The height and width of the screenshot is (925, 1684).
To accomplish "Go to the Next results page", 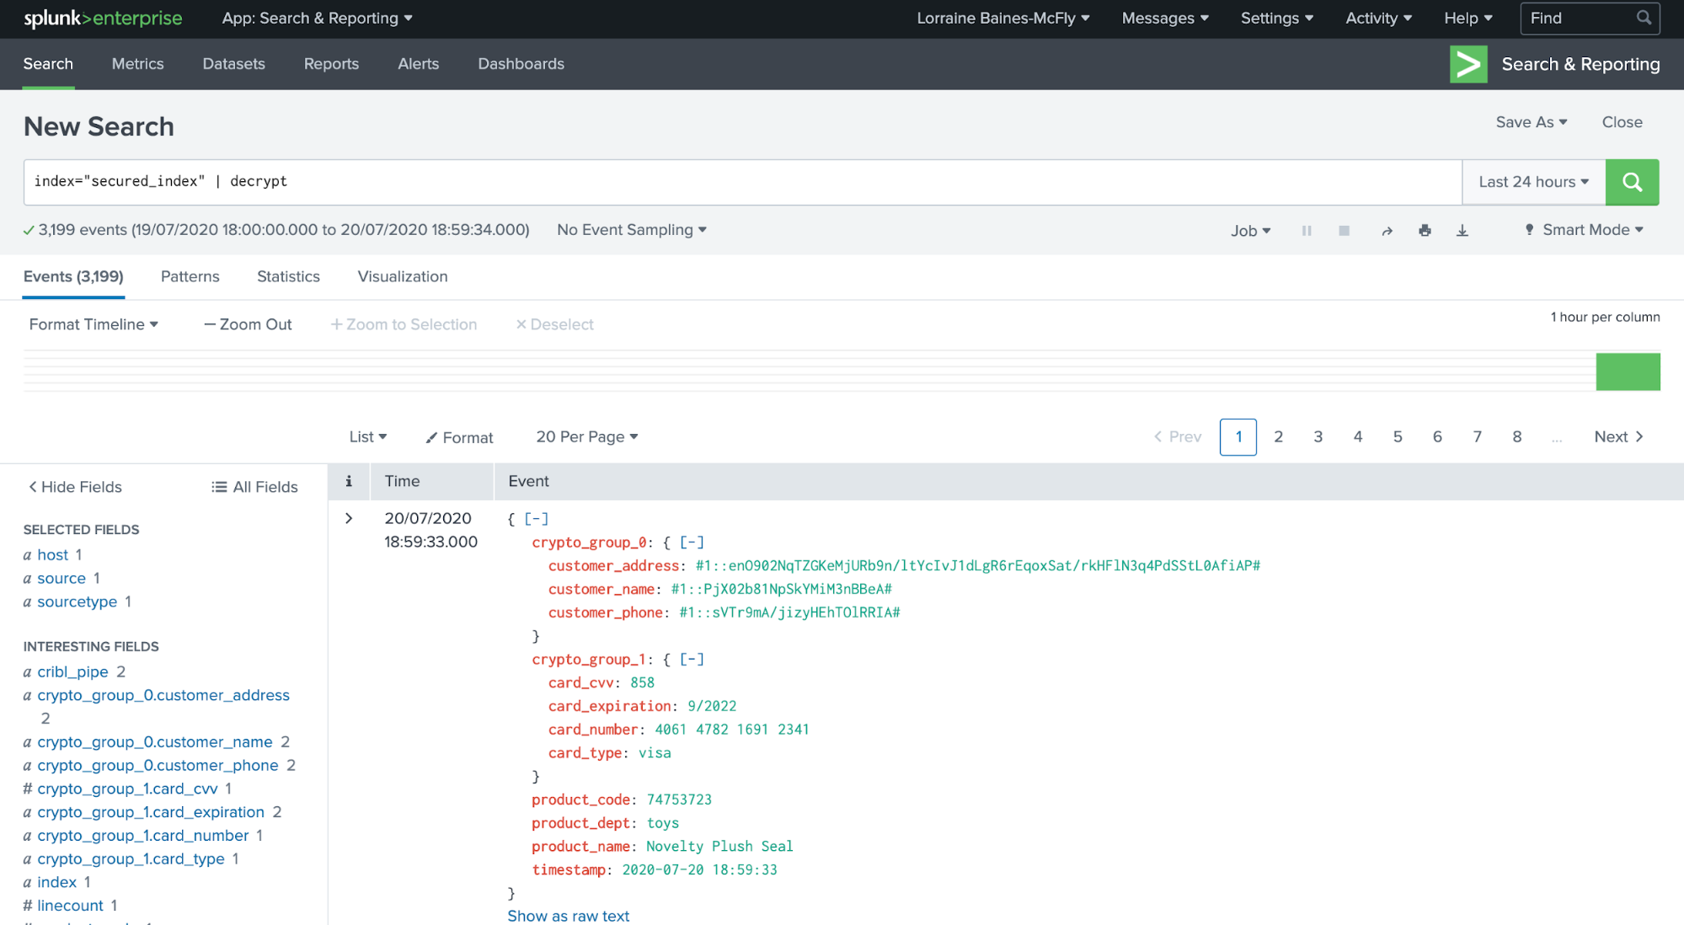I will click(1618, 436).
